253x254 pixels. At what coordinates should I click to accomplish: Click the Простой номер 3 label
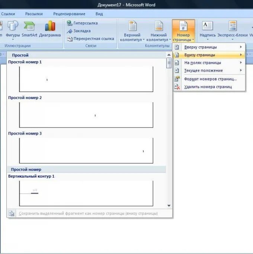[25, 133]
